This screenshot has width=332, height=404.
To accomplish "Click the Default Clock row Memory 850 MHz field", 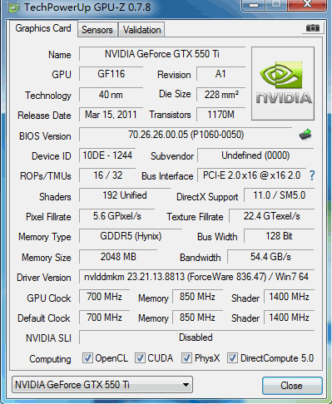I will [x=197, y=318].
